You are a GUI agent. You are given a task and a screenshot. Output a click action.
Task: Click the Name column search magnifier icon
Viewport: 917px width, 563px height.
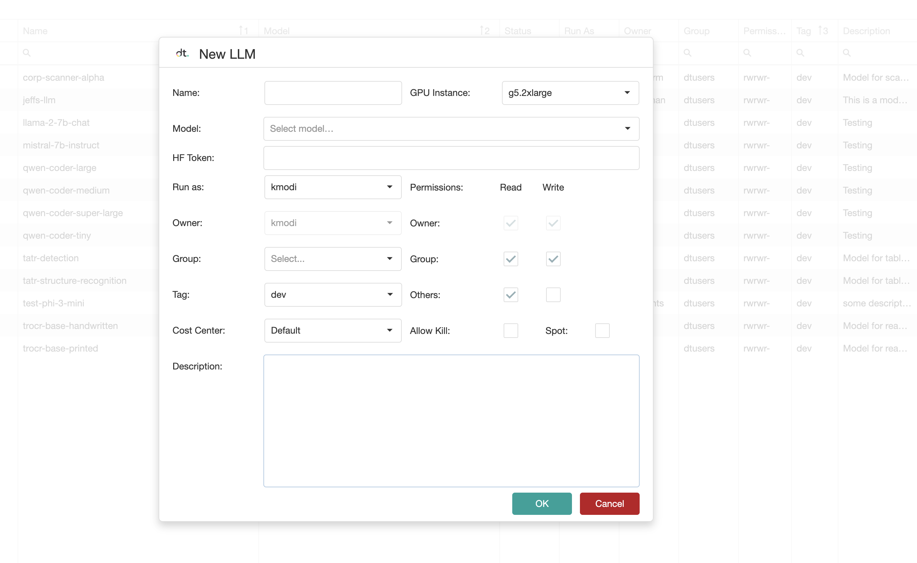(x=27, y=52)
